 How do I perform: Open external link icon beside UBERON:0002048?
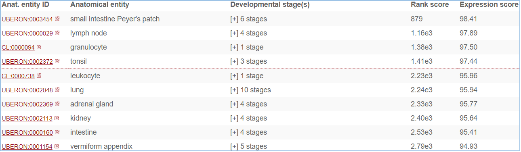[x=57, y=90]
